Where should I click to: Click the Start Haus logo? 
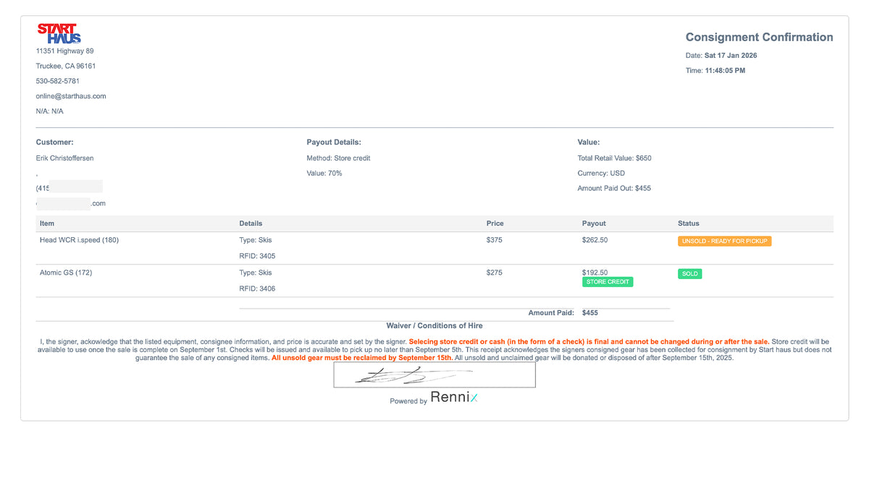pyautogui.click(x=59, y=33)
